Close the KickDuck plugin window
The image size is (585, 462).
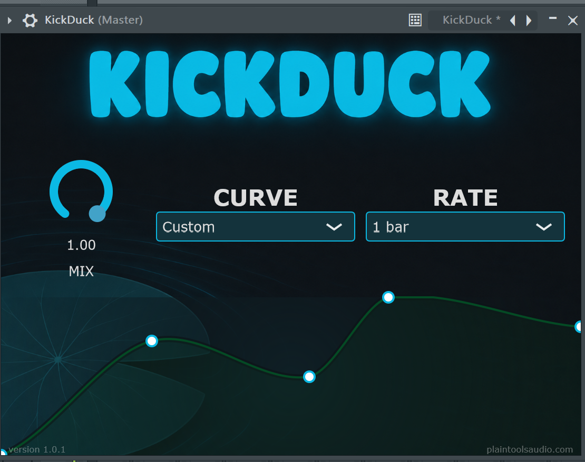click(573, 20)
